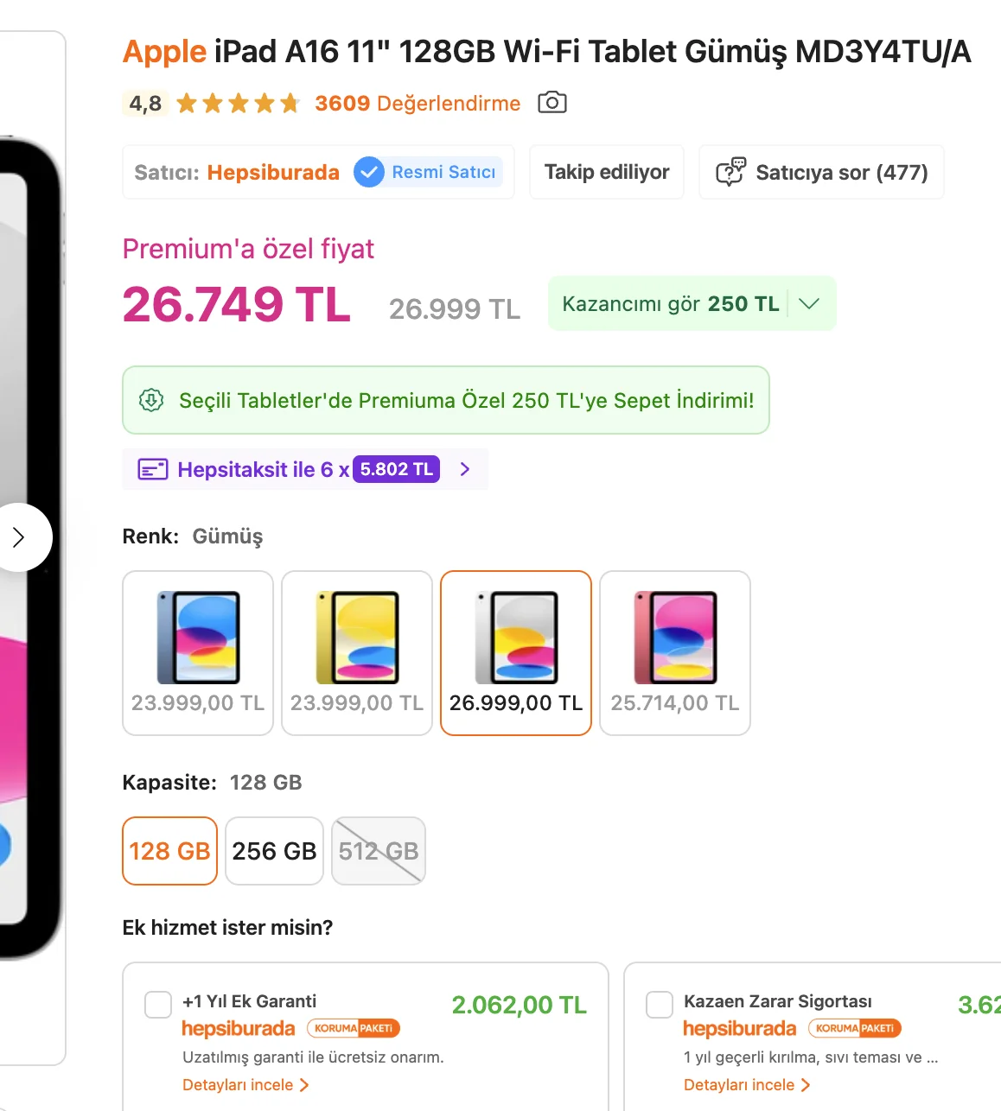The height and width of the screenshot is (1111, 1001).
Task: Click the Koruma Paketi badge under Ek Garanti
Action: pos(354,1028)
